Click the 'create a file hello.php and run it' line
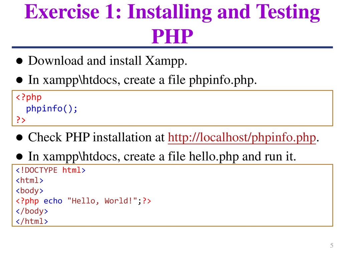Screen dimensions: 342x256 [x=162, y=157]
